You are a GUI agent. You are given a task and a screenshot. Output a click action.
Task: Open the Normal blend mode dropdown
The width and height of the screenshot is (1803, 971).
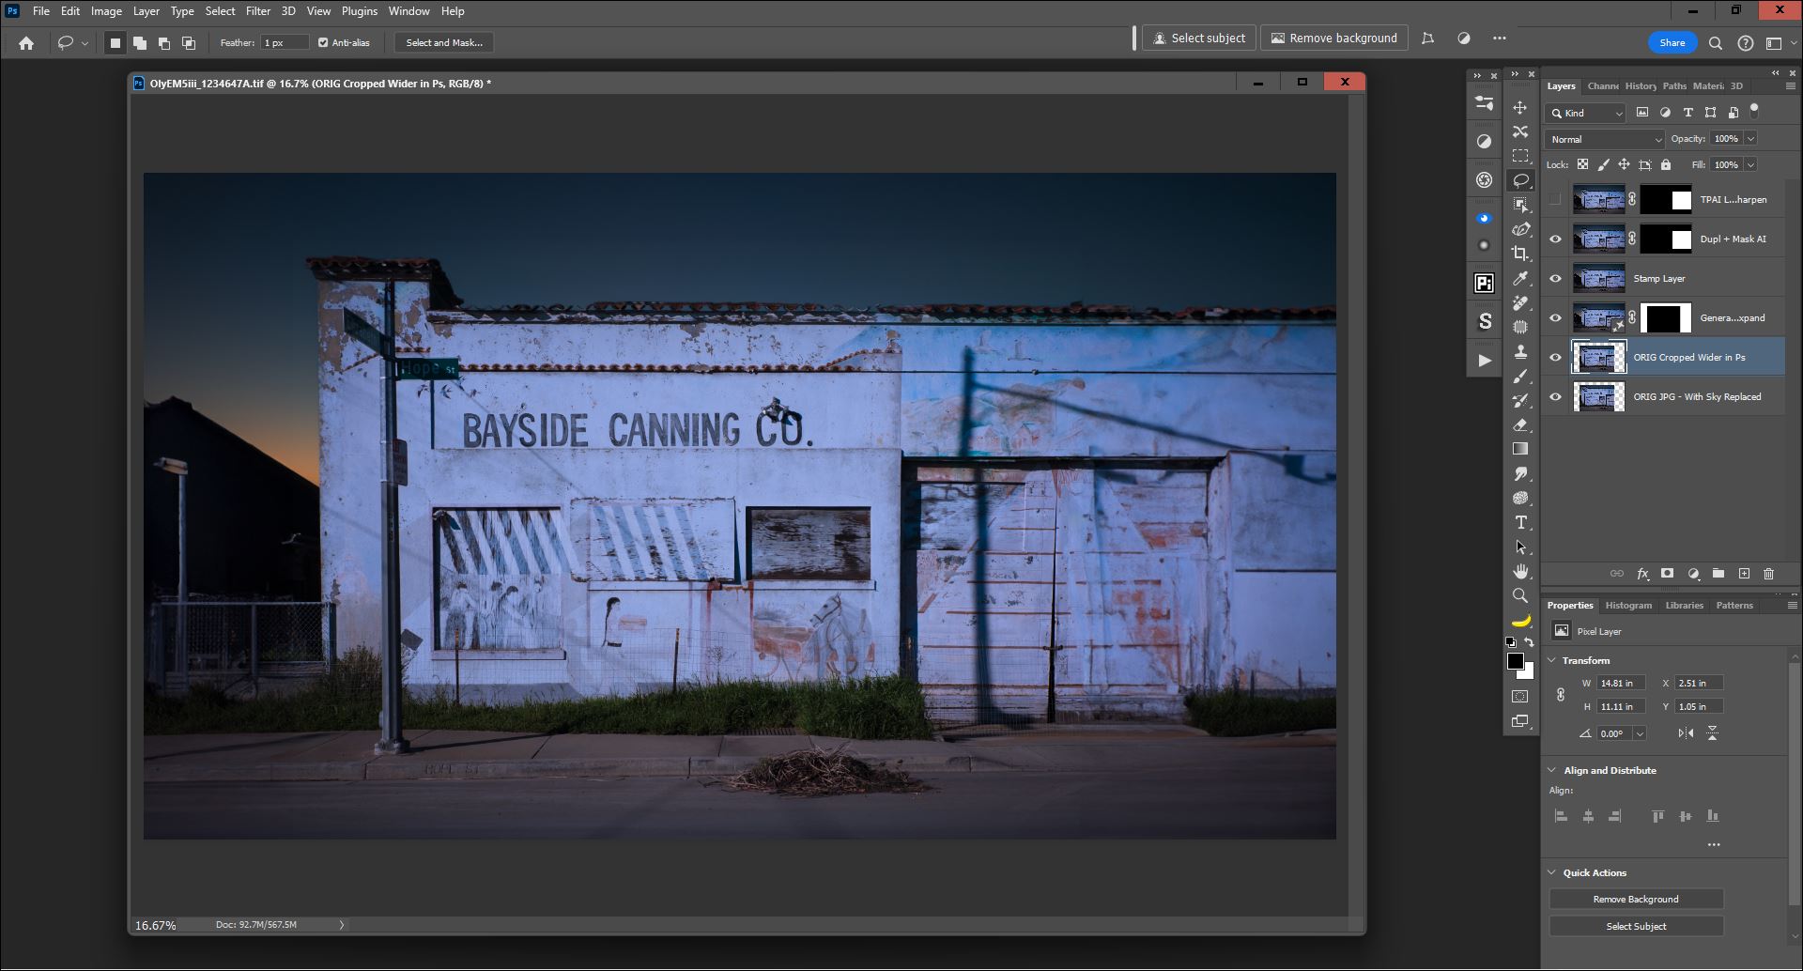click(1605, 139)
